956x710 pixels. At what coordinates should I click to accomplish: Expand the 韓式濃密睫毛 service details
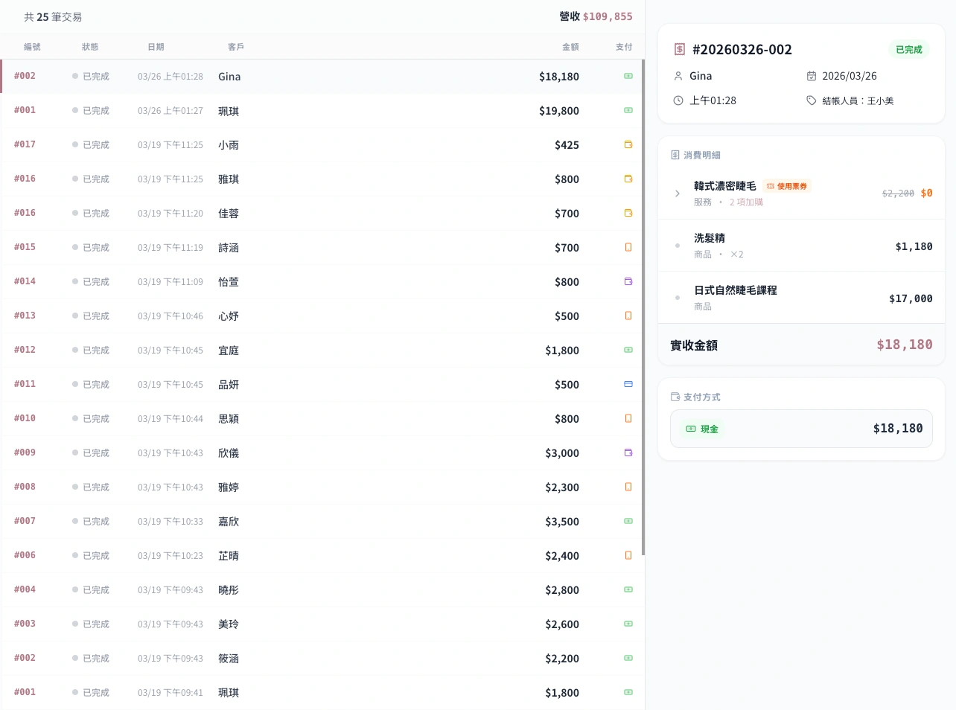(677, 194)
